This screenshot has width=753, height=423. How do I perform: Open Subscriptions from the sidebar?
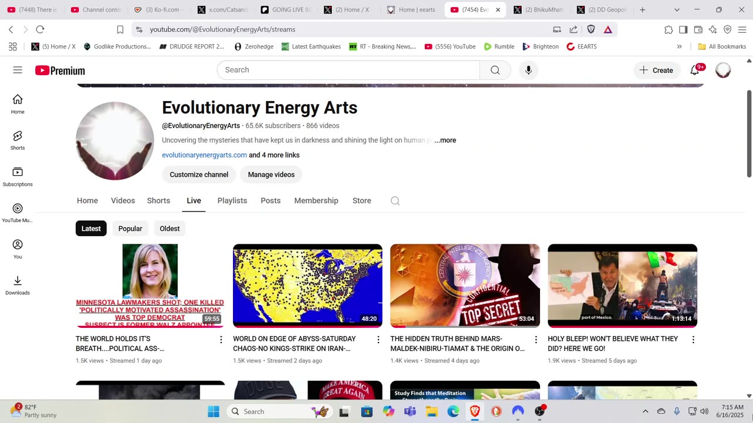pyautogui.click(x=18, y=176)
